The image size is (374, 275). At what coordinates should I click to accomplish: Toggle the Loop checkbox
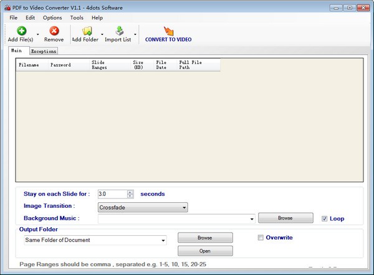pyautogui.click(x=324, y=218)
